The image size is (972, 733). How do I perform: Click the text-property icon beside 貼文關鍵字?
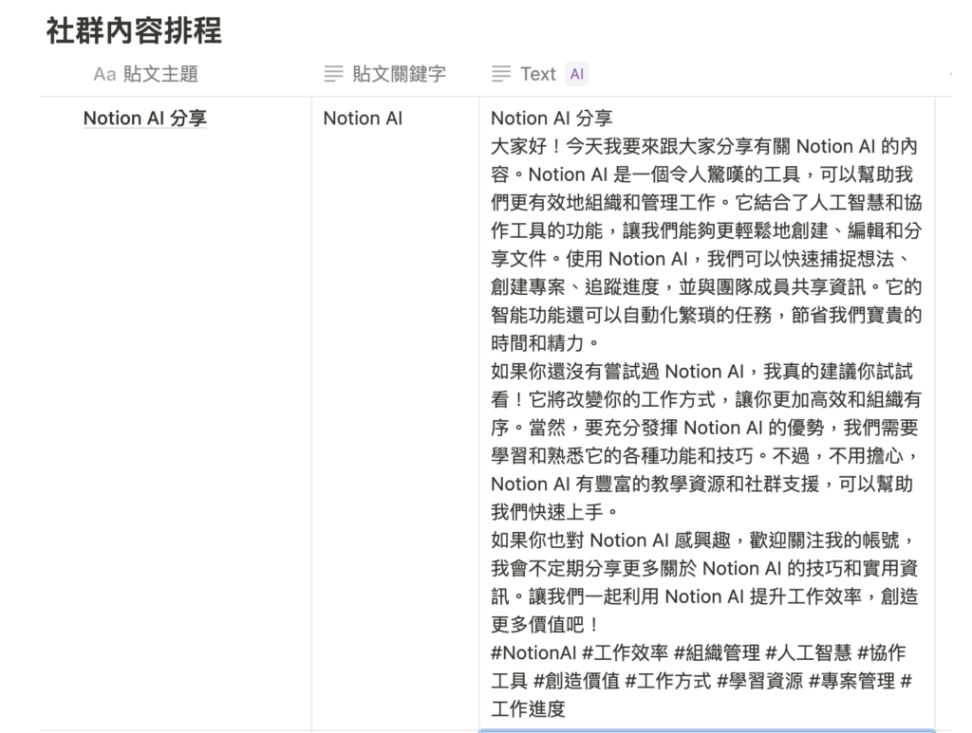tap(333, 74)
